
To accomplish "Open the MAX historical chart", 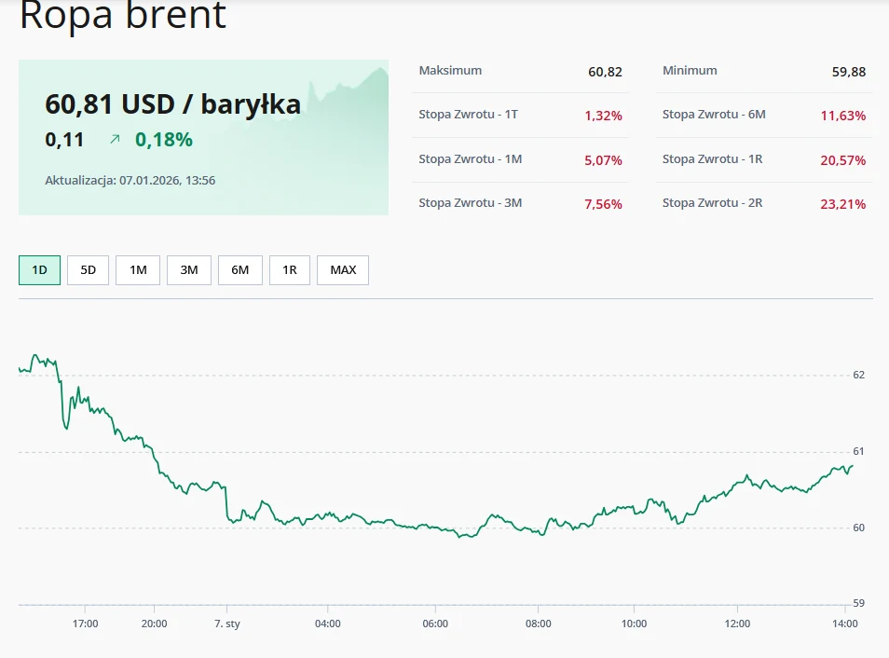I will 342,269.
